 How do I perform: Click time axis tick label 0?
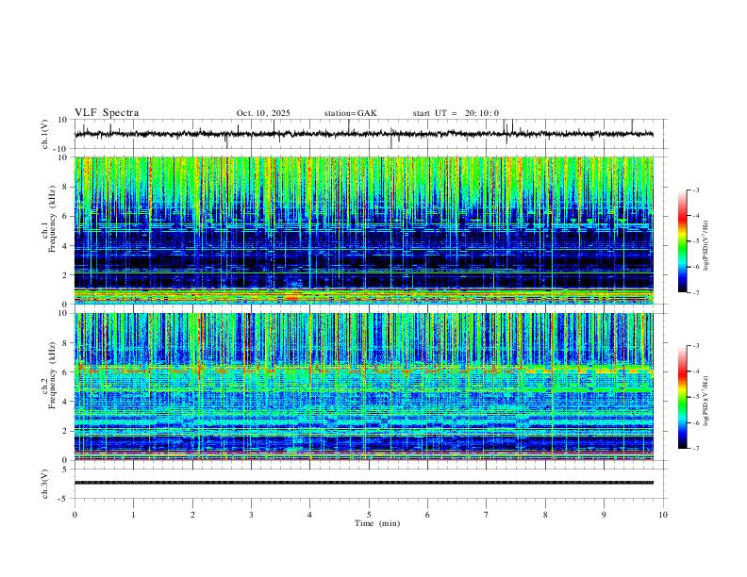pos(75,515)
